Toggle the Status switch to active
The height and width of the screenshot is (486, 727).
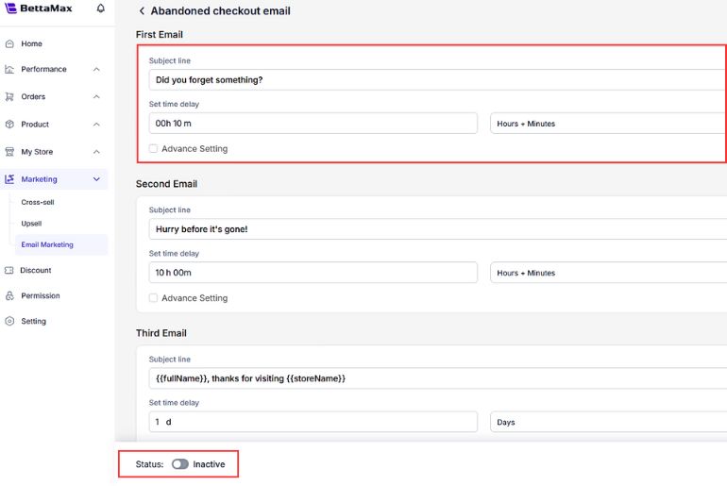(x=179, y=464)
